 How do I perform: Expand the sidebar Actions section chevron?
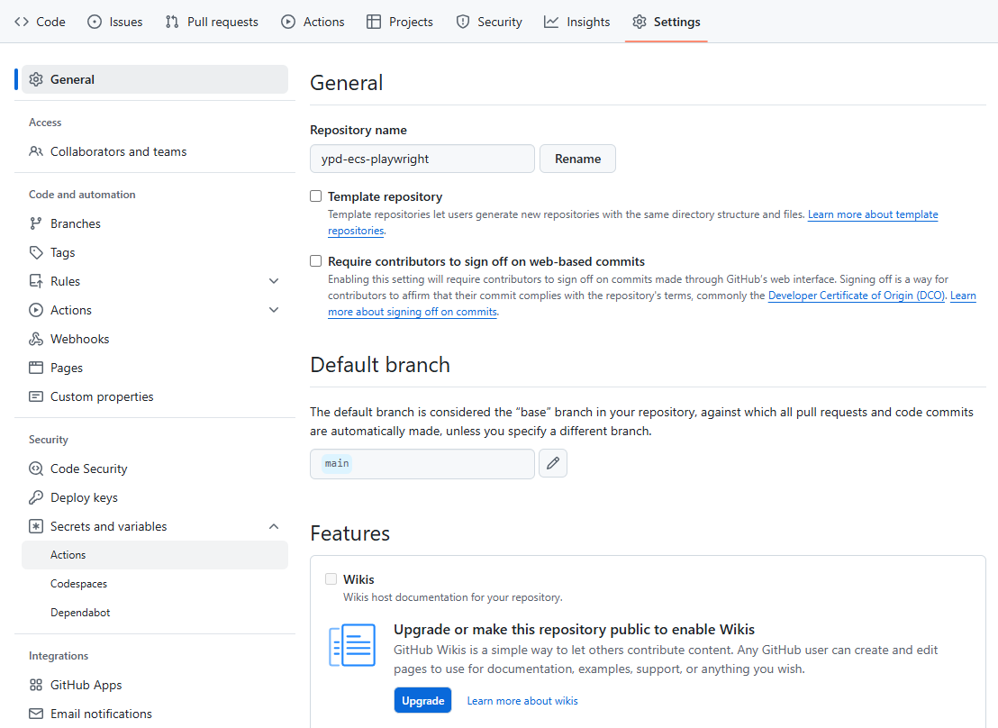[274, 310]
